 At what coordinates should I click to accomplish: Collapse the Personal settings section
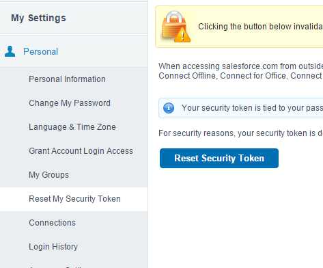(40, 51)
